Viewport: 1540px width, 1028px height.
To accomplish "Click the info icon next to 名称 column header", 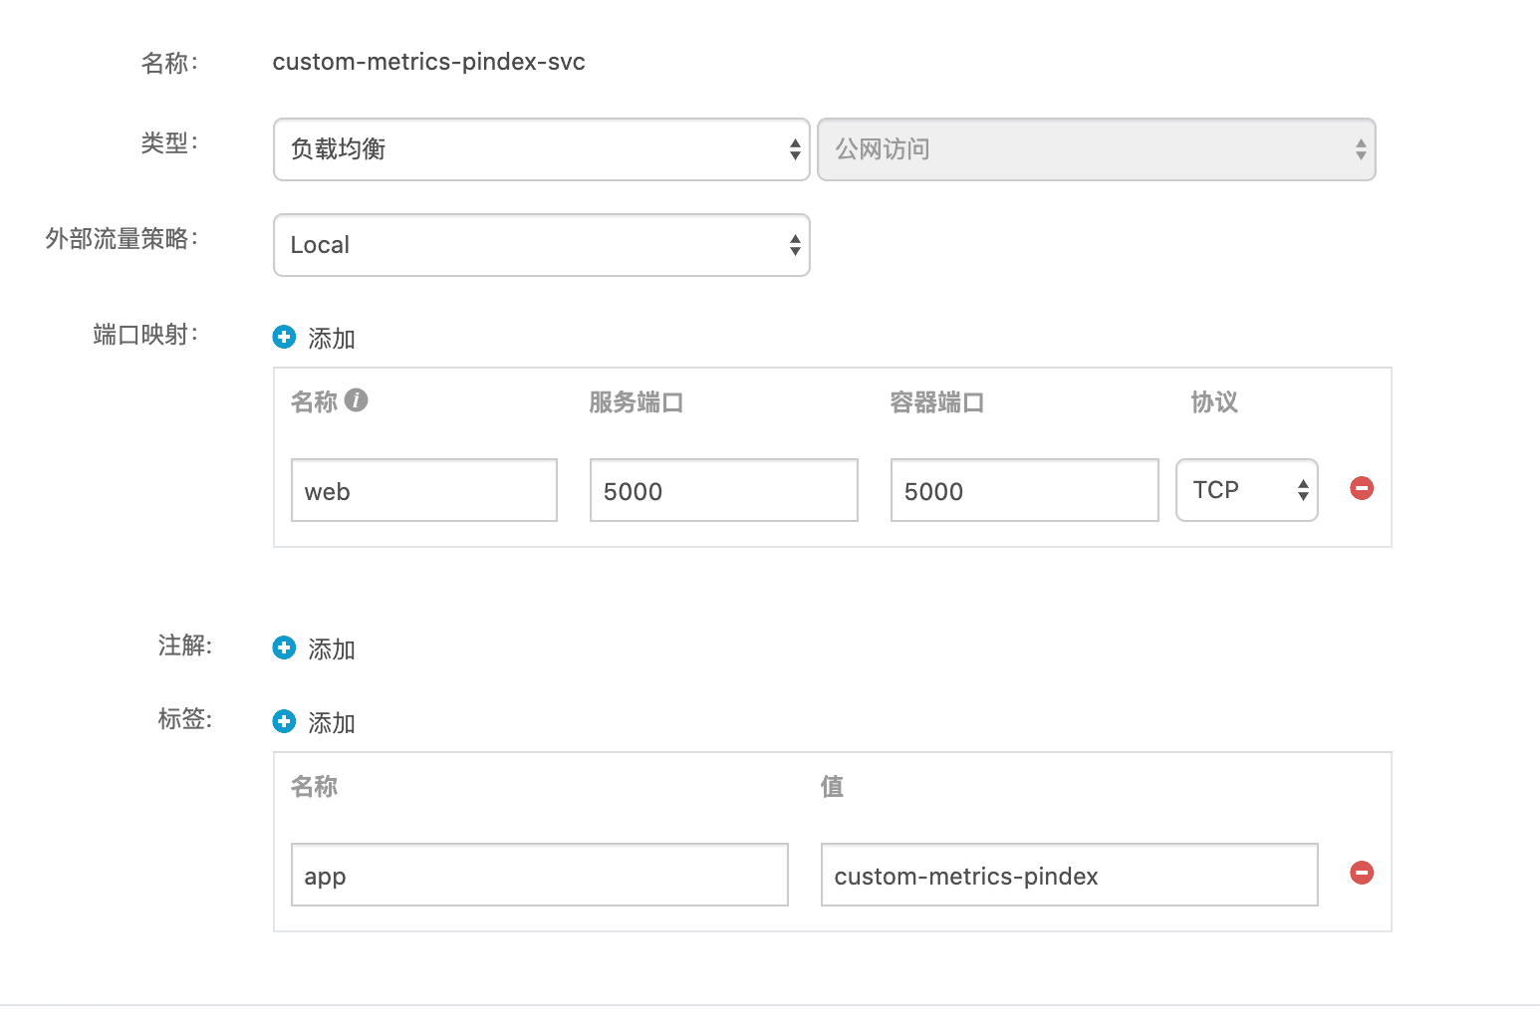I will [x=356, y=399].
